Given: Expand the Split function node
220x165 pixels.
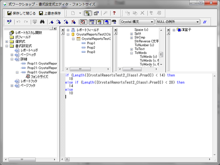Looking at the screenshot, I should coord(132,34).
